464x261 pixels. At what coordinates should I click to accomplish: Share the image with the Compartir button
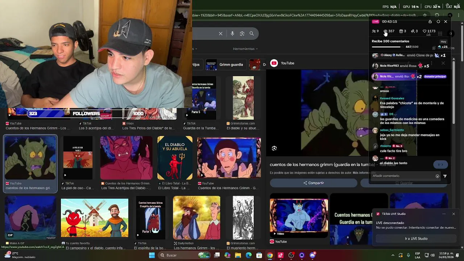[x=314, y=183]
